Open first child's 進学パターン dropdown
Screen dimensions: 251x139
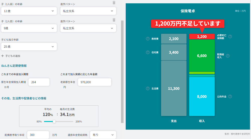point(88,11)
